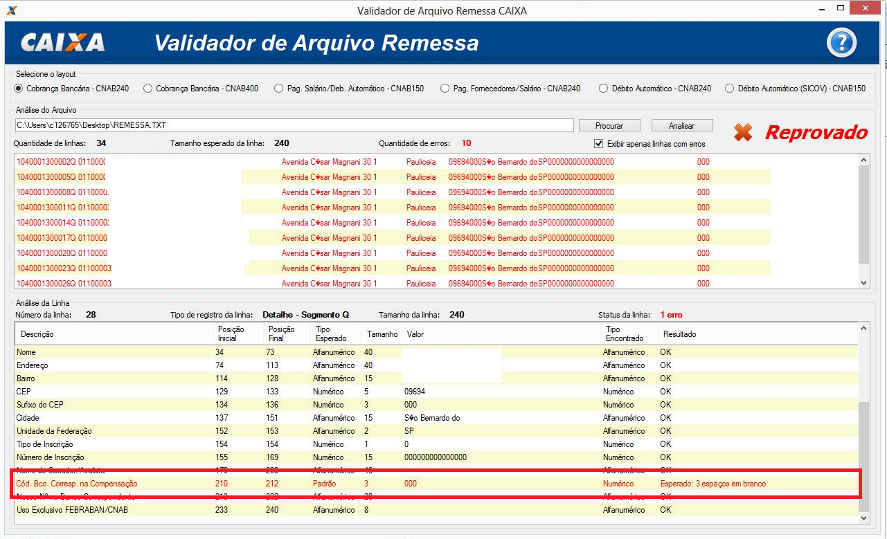887x539 pixels.
Task: Select the Uso Exclusivo FEBRABAN/CNAB row
Action: click(x=436, y=510)
